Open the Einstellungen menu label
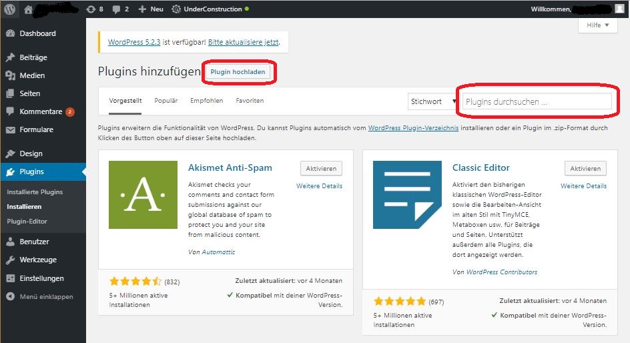Screen dimensions: 630x343 [42, 278]
